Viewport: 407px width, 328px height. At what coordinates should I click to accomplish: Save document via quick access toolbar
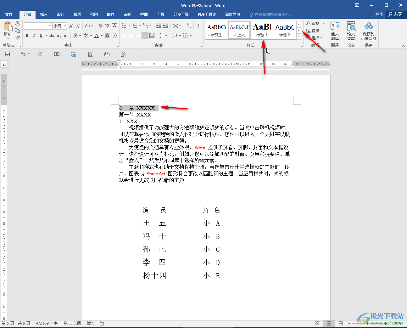pos(8,54)
